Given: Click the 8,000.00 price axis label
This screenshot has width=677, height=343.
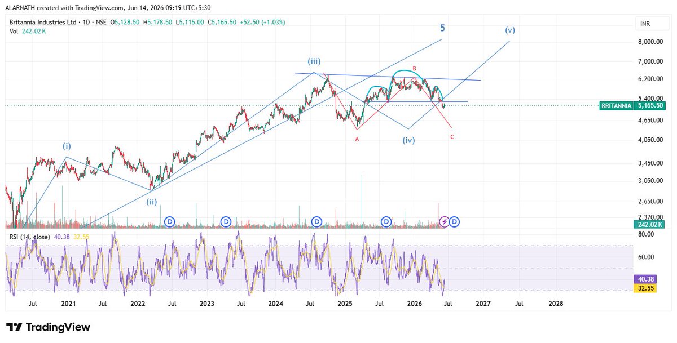Looking at the screenshot, I should click(650, 42).
